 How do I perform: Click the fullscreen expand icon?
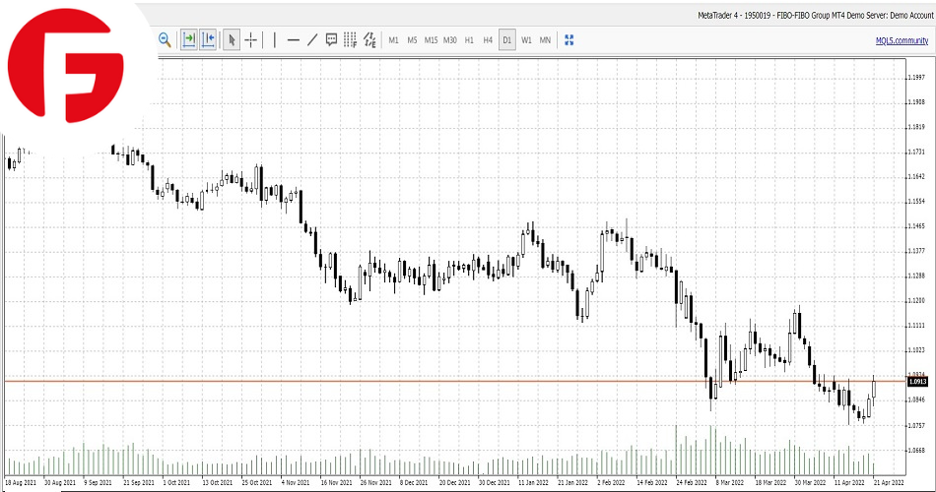tap(568, 40)
